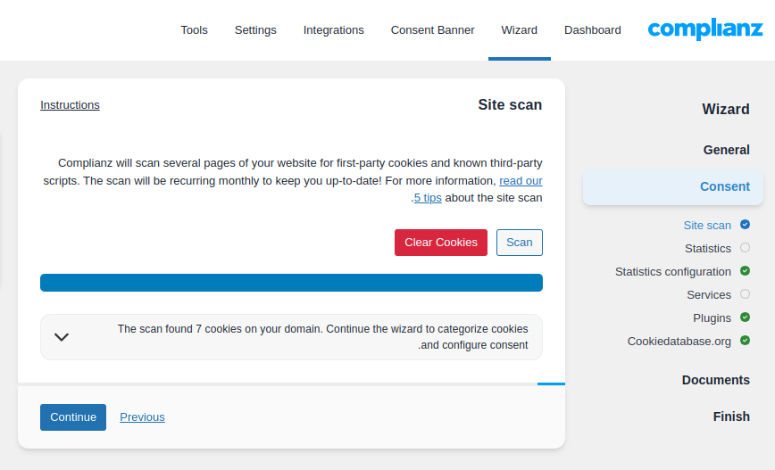The image size is (775, 470).
Task: Click the green check beside Plugins
Action: click(x=745, y=317)
